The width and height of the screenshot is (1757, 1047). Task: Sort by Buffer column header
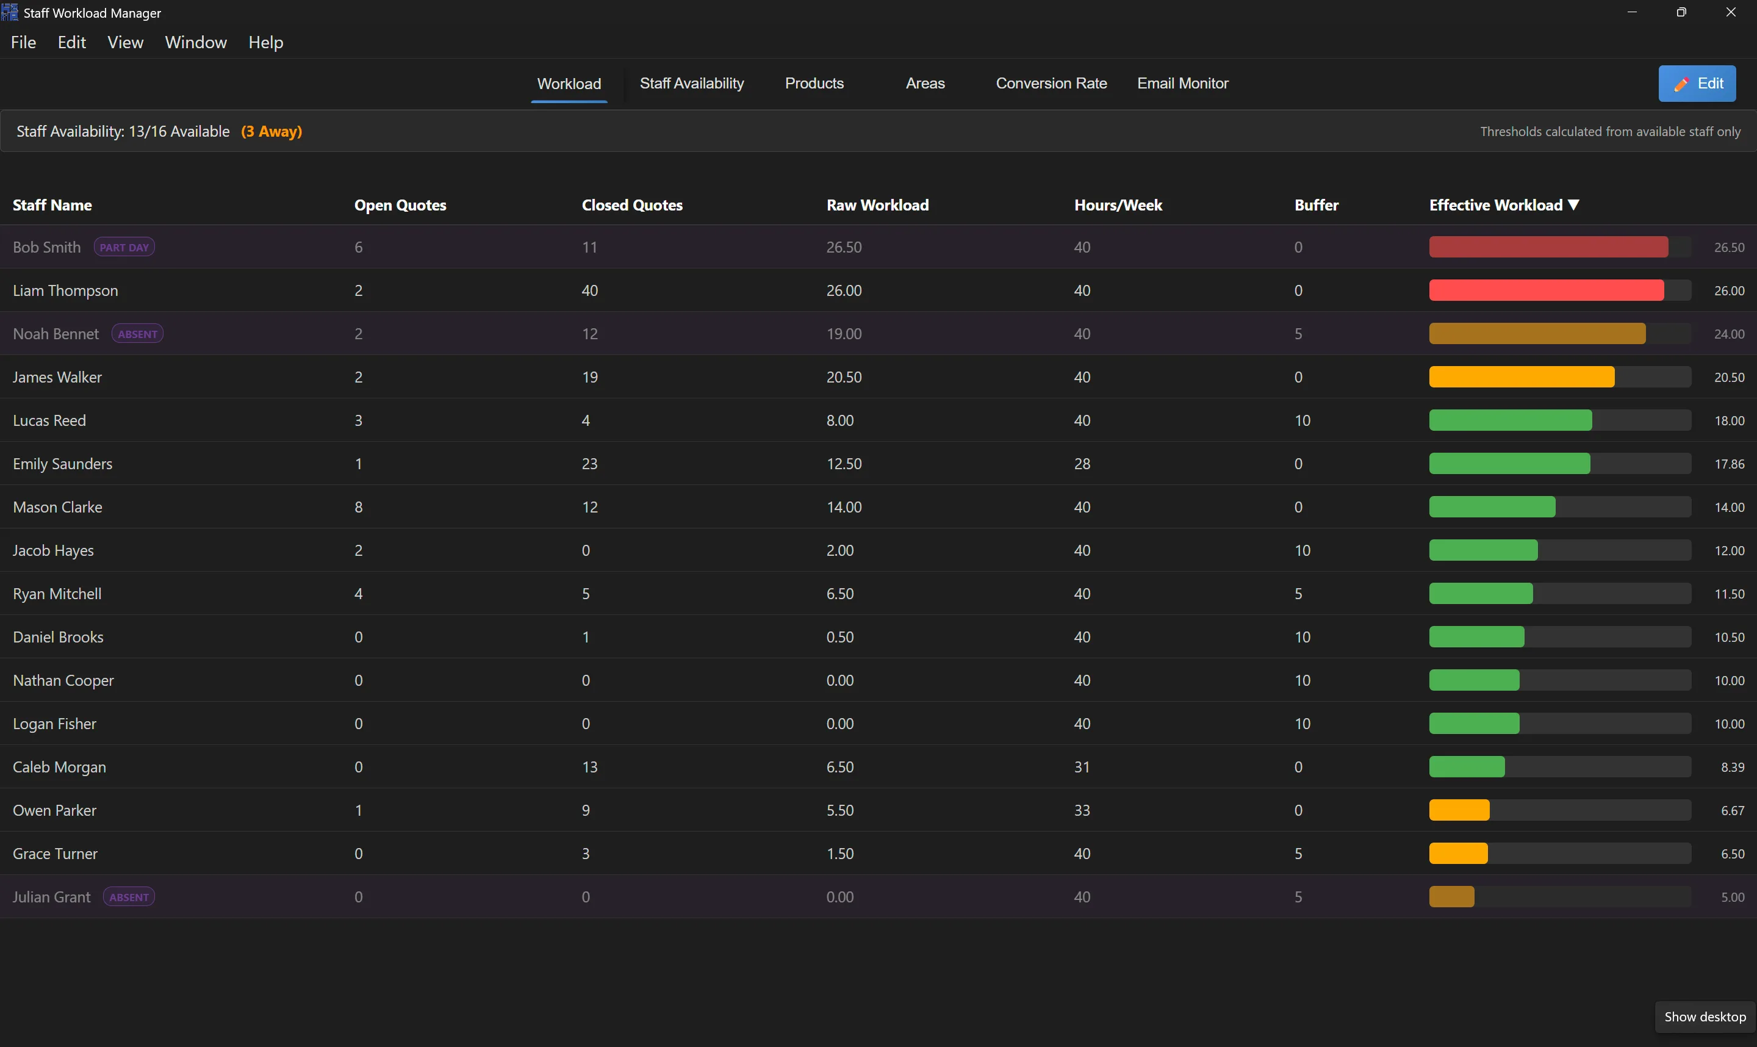click(x=1316, y=205)
